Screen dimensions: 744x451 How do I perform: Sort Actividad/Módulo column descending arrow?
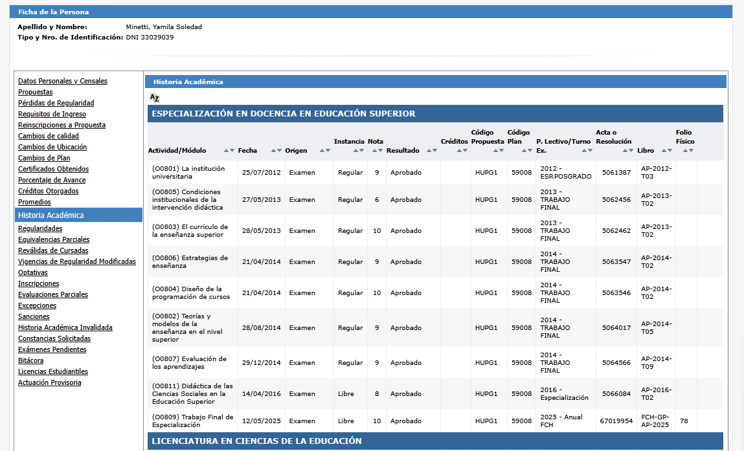[x=232, y=150]
